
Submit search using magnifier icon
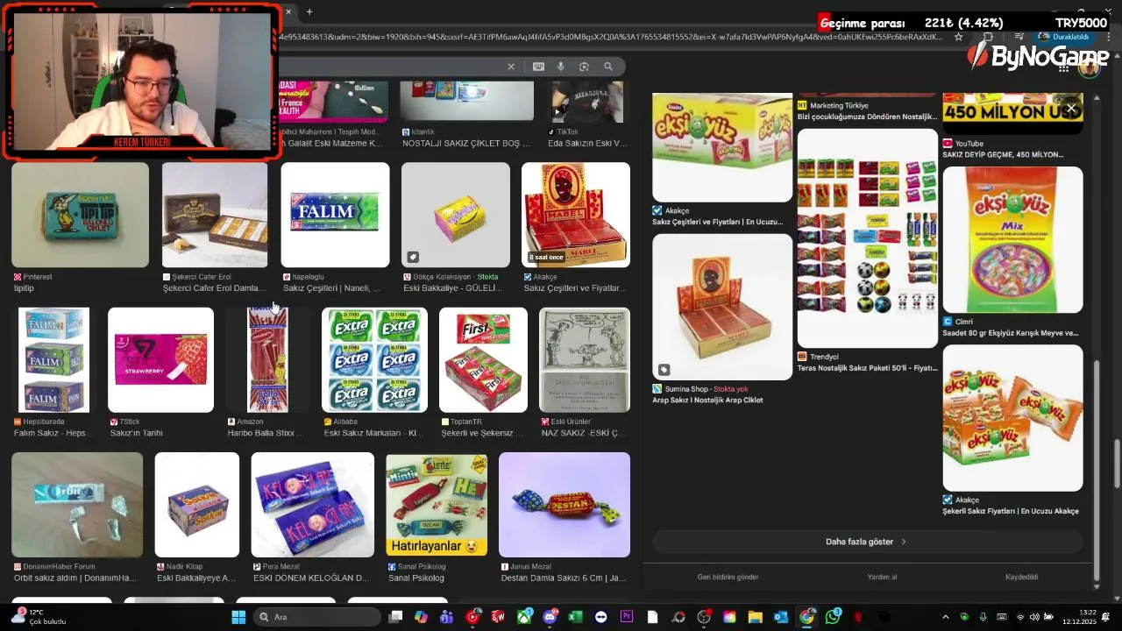click(608, 67)
